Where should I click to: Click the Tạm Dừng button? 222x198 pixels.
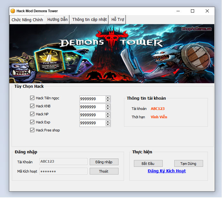click(188, 164)
